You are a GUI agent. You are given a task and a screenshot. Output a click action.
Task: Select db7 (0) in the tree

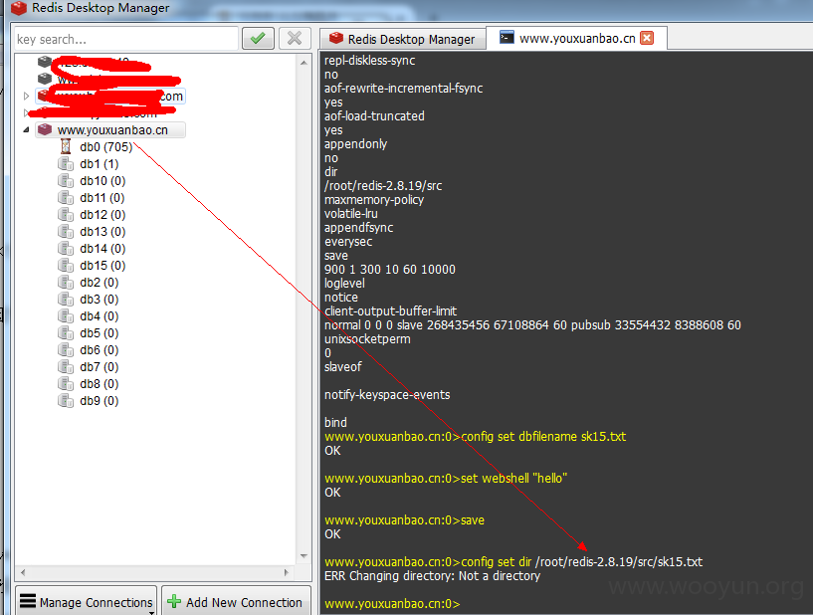[x=100, y=366]
